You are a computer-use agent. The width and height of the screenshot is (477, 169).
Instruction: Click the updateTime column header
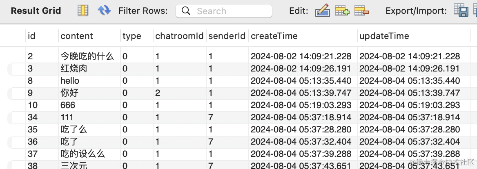tap(384, 36)
